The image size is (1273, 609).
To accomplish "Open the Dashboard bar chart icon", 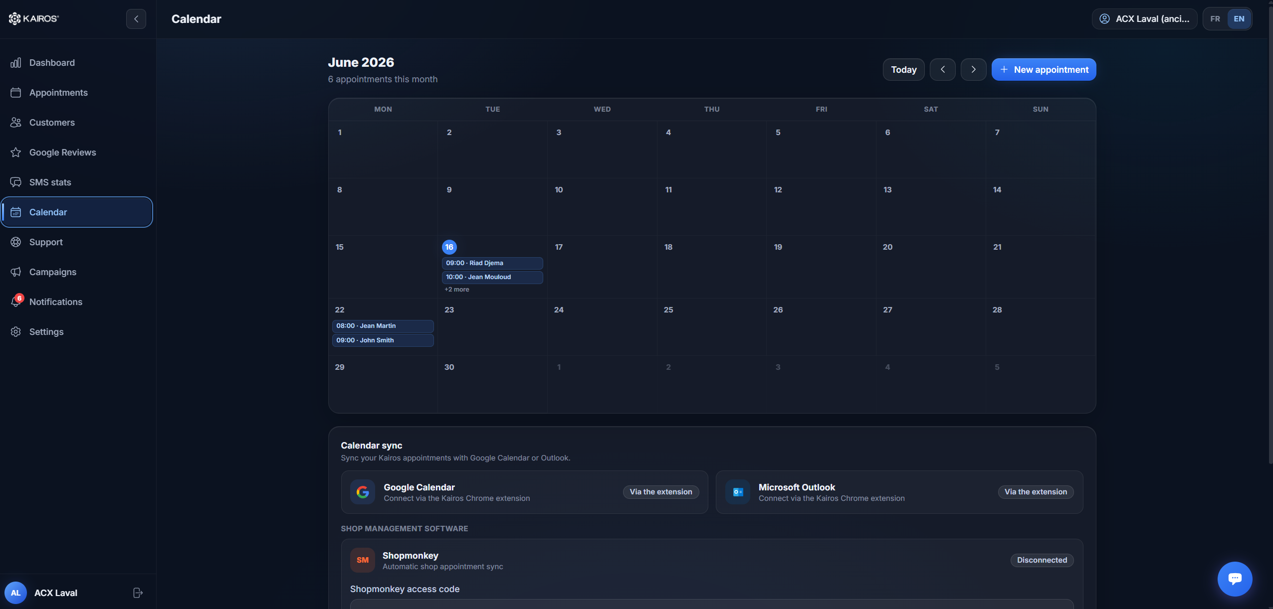I will pos(16,63).
